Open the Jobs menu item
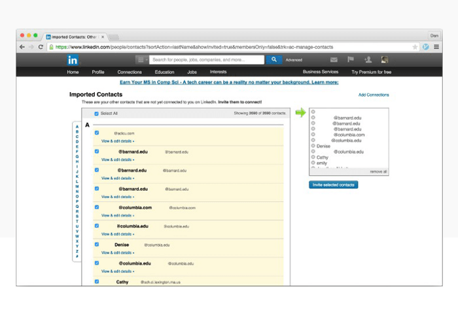 [x=192, y=72]
